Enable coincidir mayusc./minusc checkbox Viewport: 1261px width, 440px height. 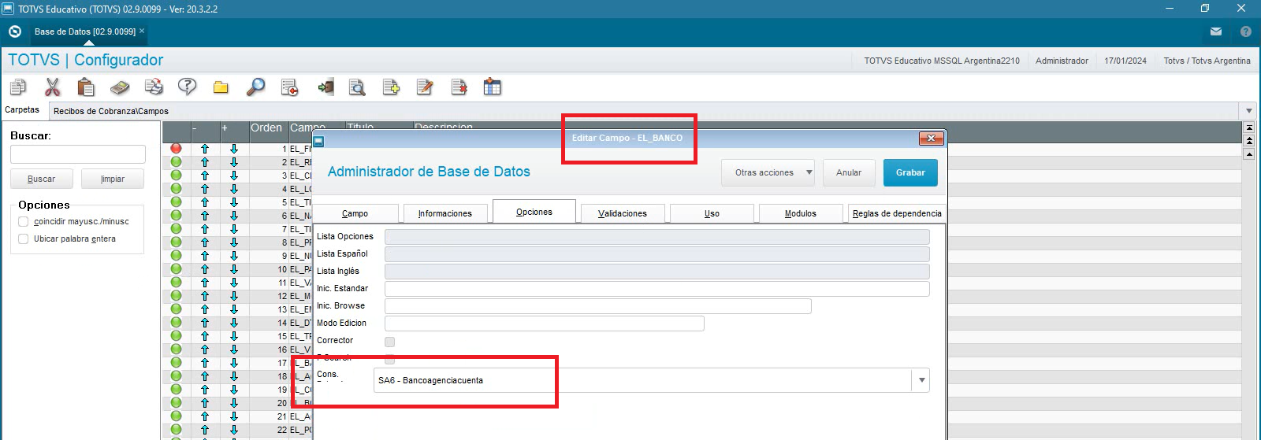tap(24, 221)
